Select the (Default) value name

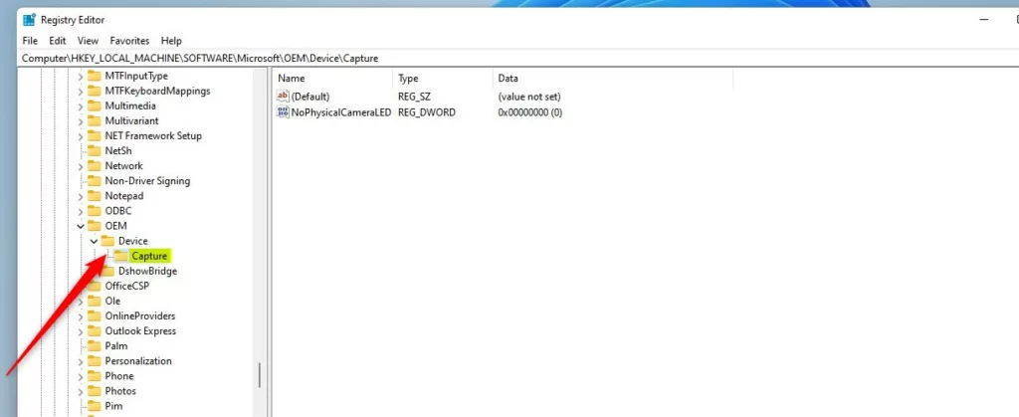pos(310,97)
